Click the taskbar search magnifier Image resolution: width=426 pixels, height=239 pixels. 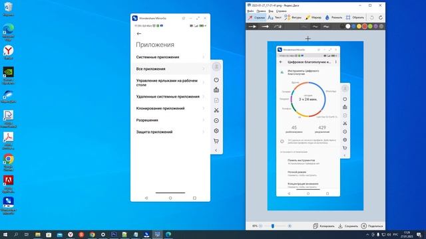click(x=16, y=234)
